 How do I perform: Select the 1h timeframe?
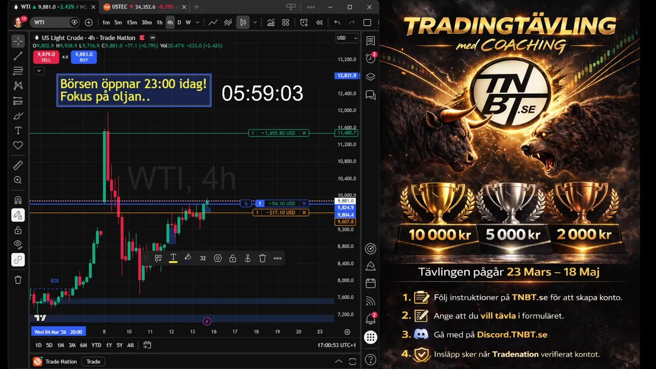click(159, 23)
